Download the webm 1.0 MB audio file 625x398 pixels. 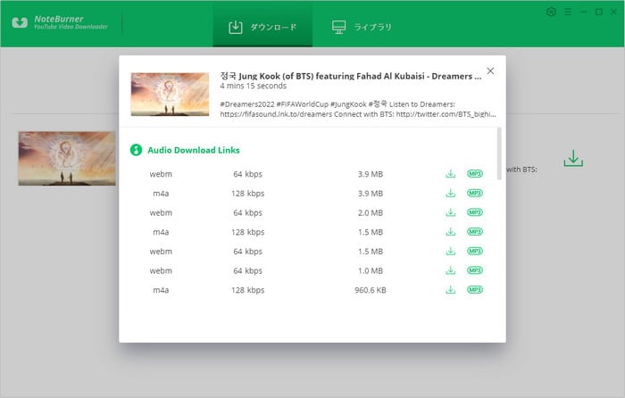(x=450, y=270)
